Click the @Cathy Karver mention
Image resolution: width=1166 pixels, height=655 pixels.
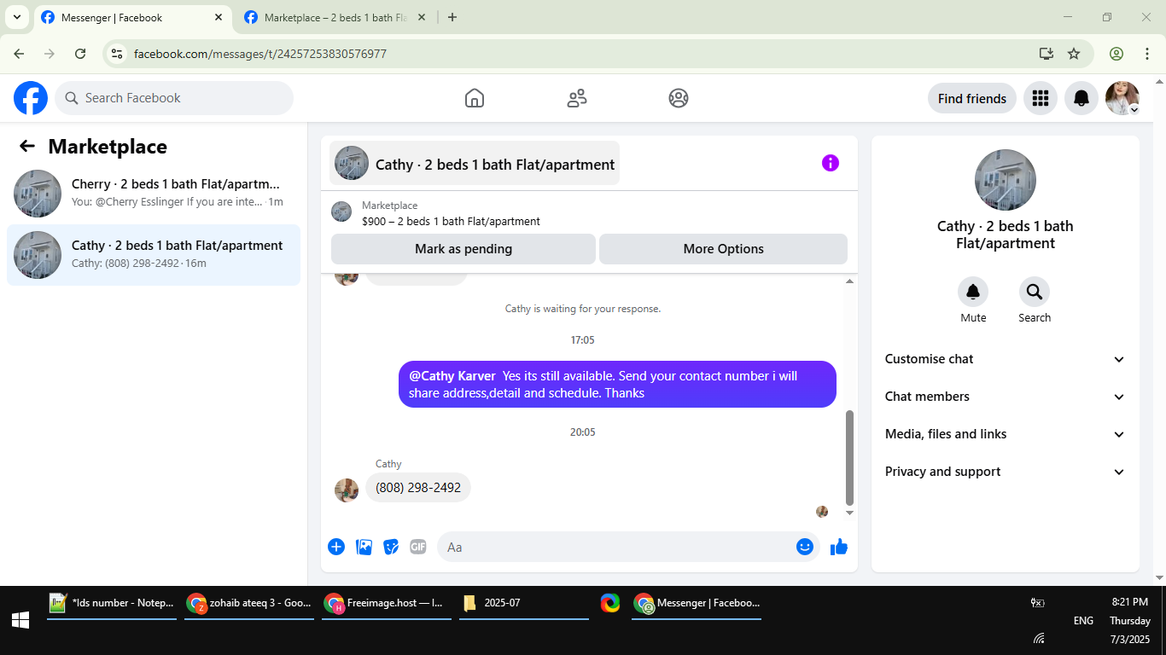click(x=452, y=375)
